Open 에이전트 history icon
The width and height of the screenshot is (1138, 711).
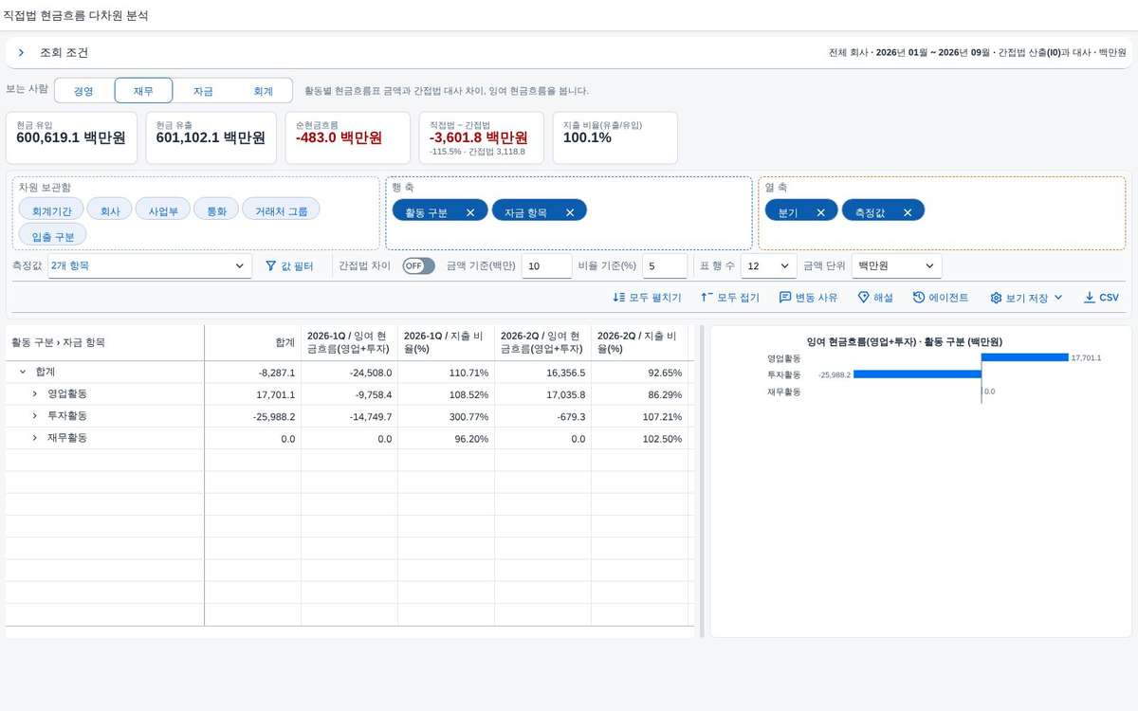coord(919,298)
